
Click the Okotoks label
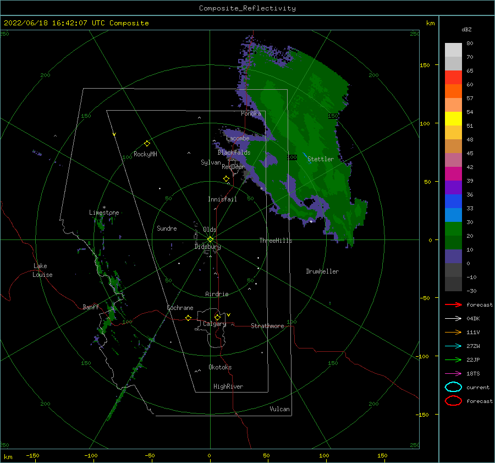220,367
